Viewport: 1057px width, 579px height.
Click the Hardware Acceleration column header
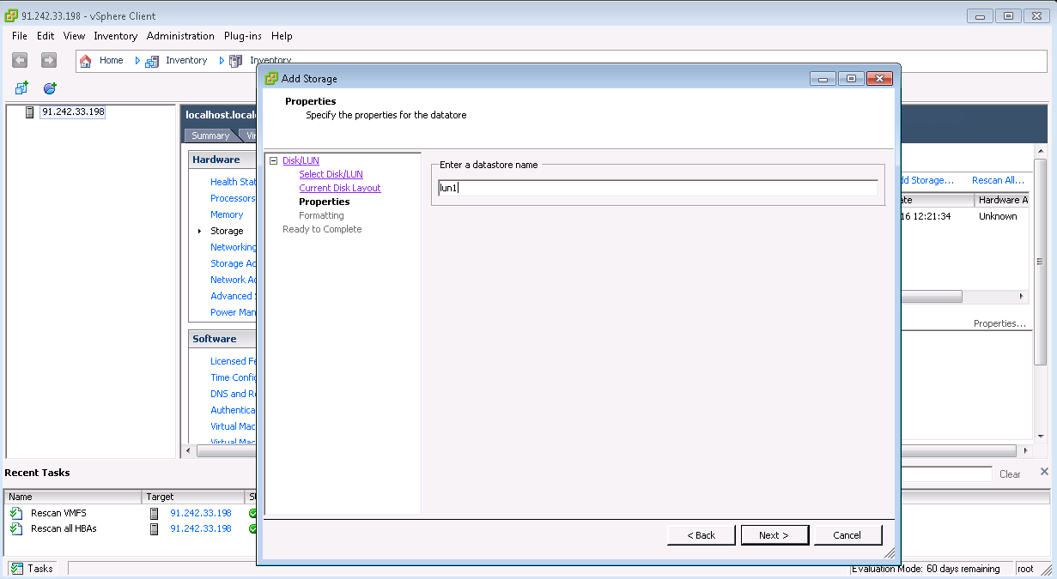[1001, 200]
